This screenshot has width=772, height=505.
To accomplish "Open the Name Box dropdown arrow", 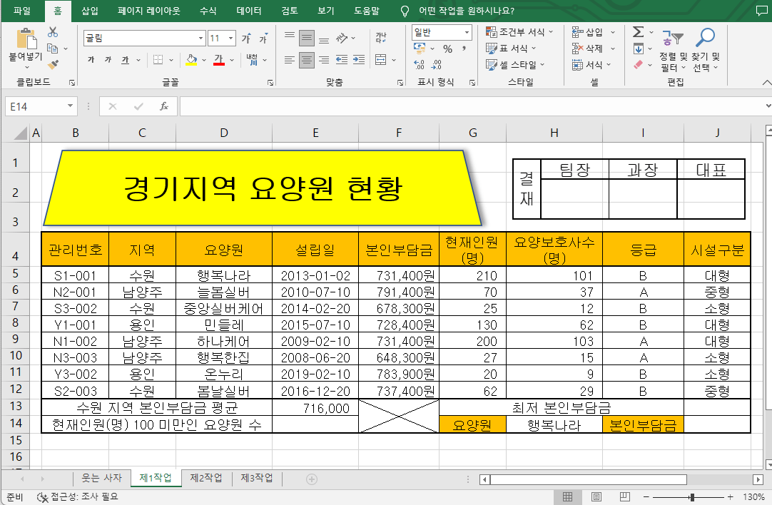I will click(x=70, y=106).
